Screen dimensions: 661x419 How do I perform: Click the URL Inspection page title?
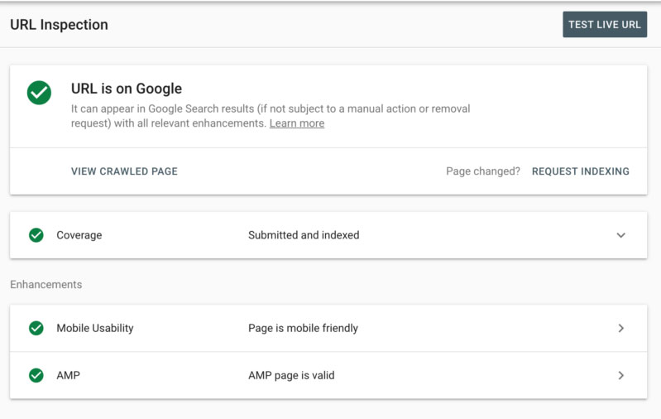(x=59, y=25)
